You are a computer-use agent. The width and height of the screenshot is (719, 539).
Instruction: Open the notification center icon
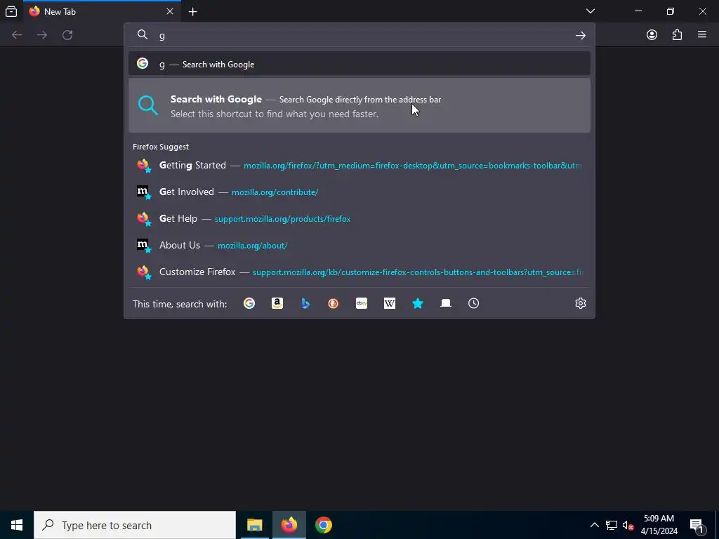(697, 525)
